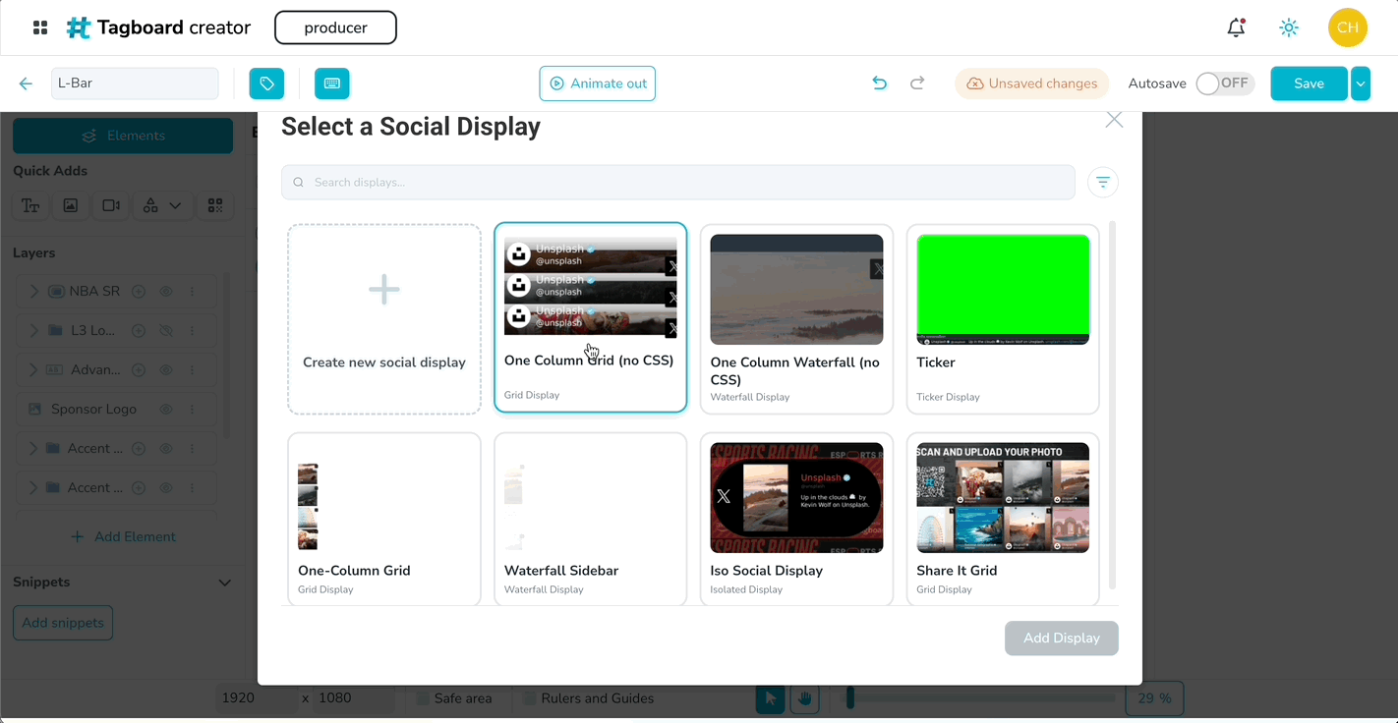
Task: Add child to the L3 Lo... layer
Action: (139, 331)
